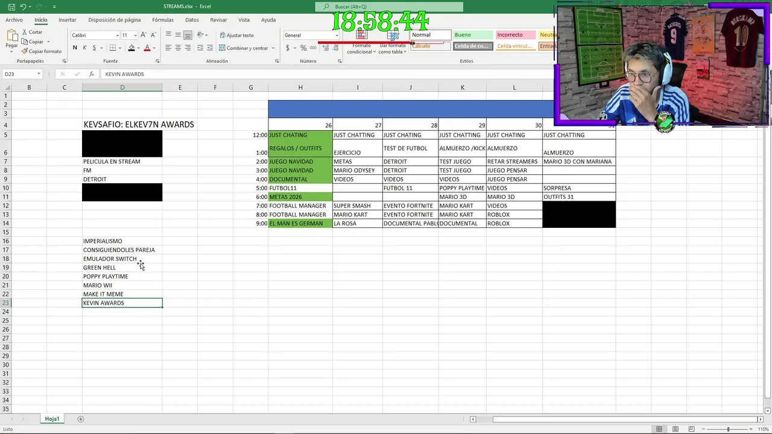
Task: Select column D header
Action: click(122, 87)
